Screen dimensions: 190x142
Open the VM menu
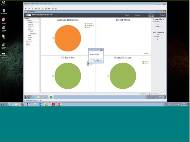pyautogui.click(x=32, y=6)
